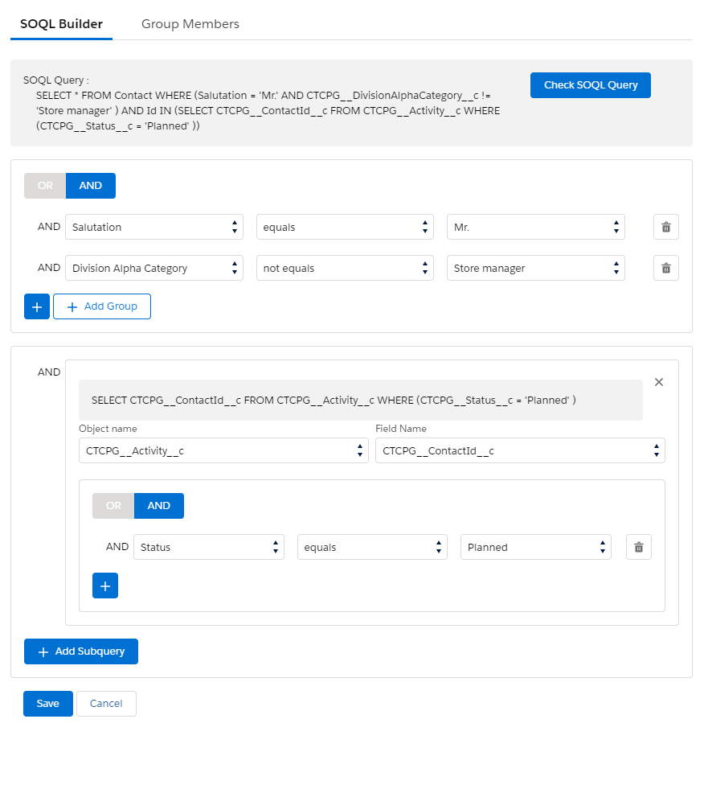Set top group logic to AND
This screenshot has width=704, height=789.
[91, 186]
